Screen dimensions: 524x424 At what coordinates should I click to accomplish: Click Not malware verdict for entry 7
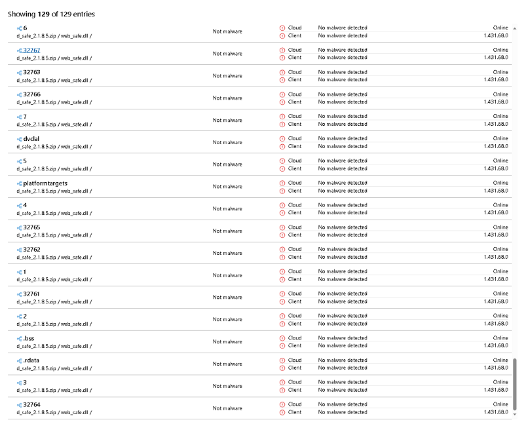coord(227,121)
